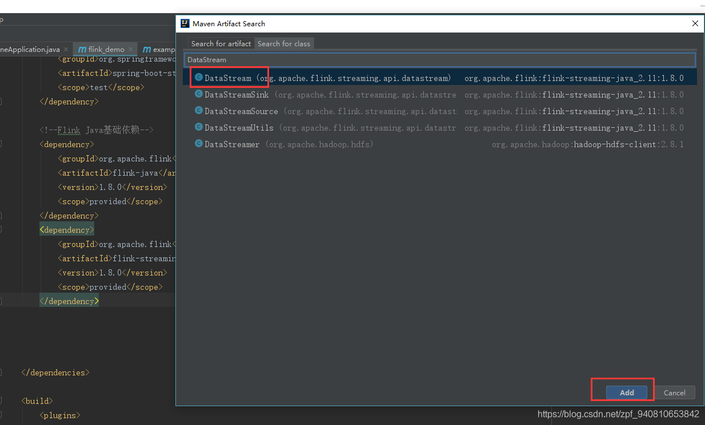Click the flink-streamin artifactId line in editor
705x425 pixels.
pyautogui.click(x=117, y=258)
